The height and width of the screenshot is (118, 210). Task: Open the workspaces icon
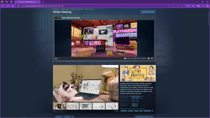[7, 2]
